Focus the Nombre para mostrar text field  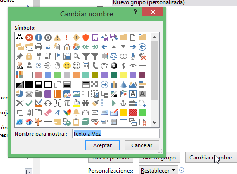click(116, 134)
